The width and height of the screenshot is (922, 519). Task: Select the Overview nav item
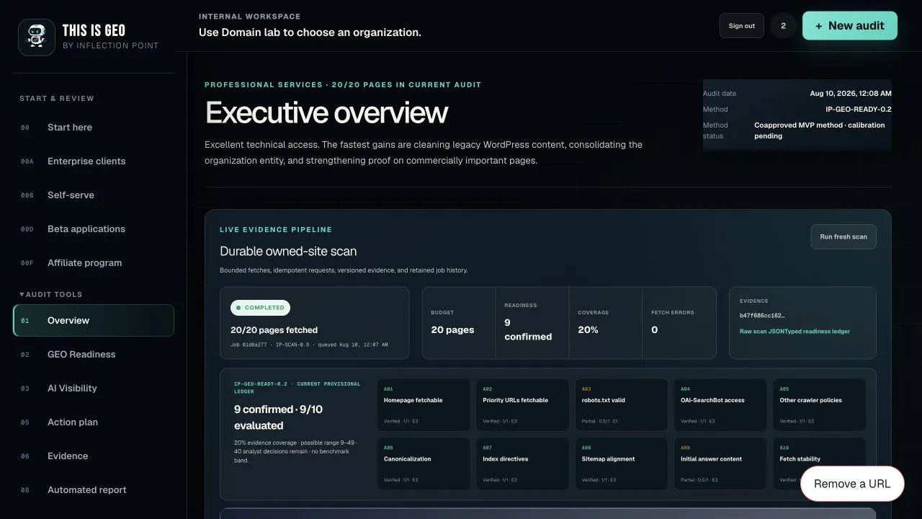(x=94, y=321)
